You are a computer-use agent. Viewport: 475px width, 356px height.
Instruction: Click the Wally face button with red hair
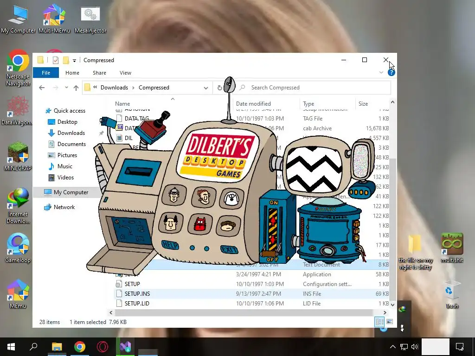tap(204, 197)
